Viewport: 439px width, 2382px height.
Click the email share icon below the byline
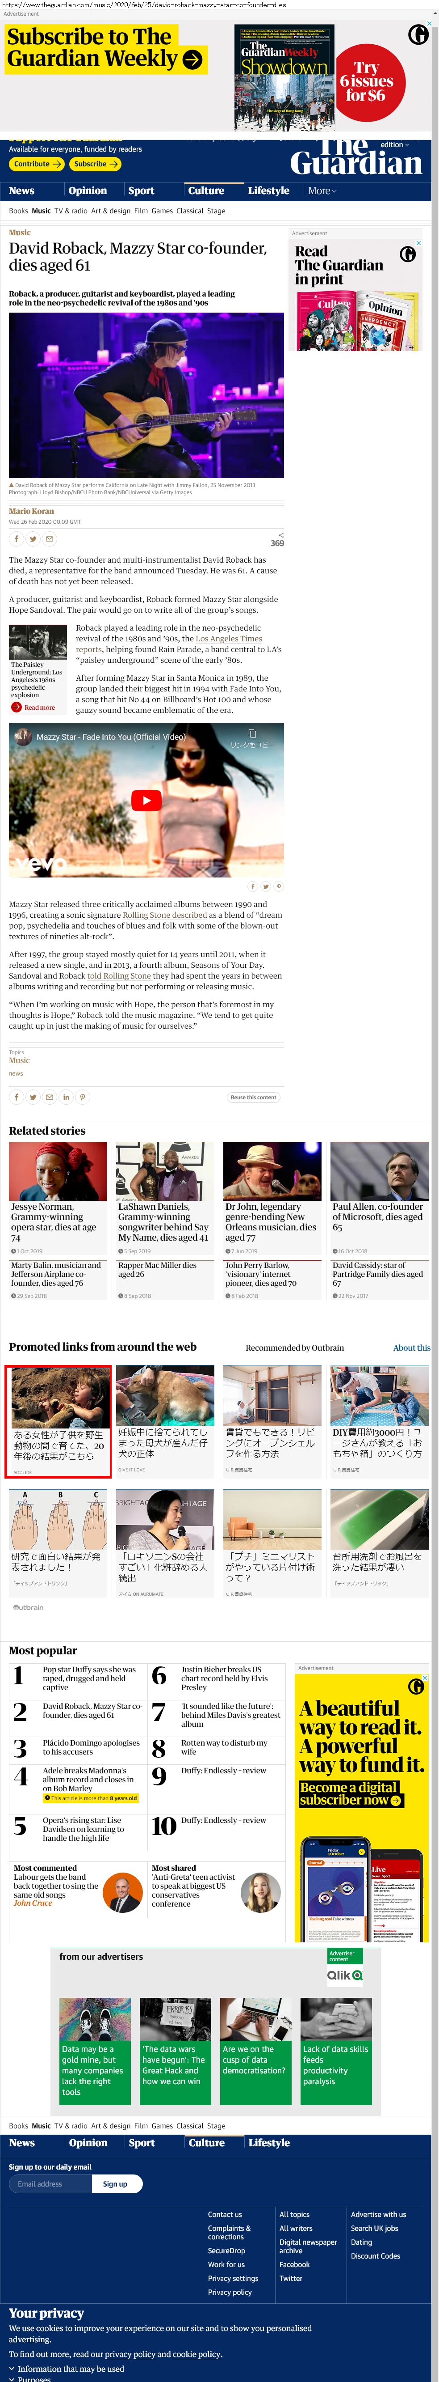coord(50,538)
